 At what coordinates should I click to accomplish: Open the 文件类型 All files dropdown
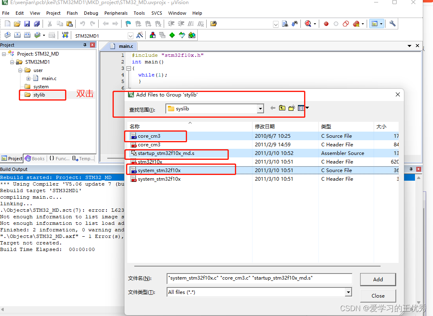(348, 292)
